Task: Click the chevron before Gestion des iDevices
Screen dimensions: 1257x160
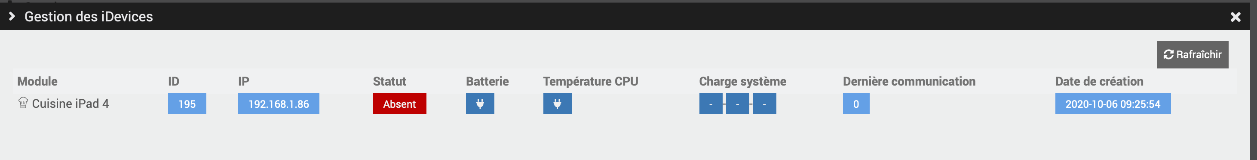Action: click(12, 17)
